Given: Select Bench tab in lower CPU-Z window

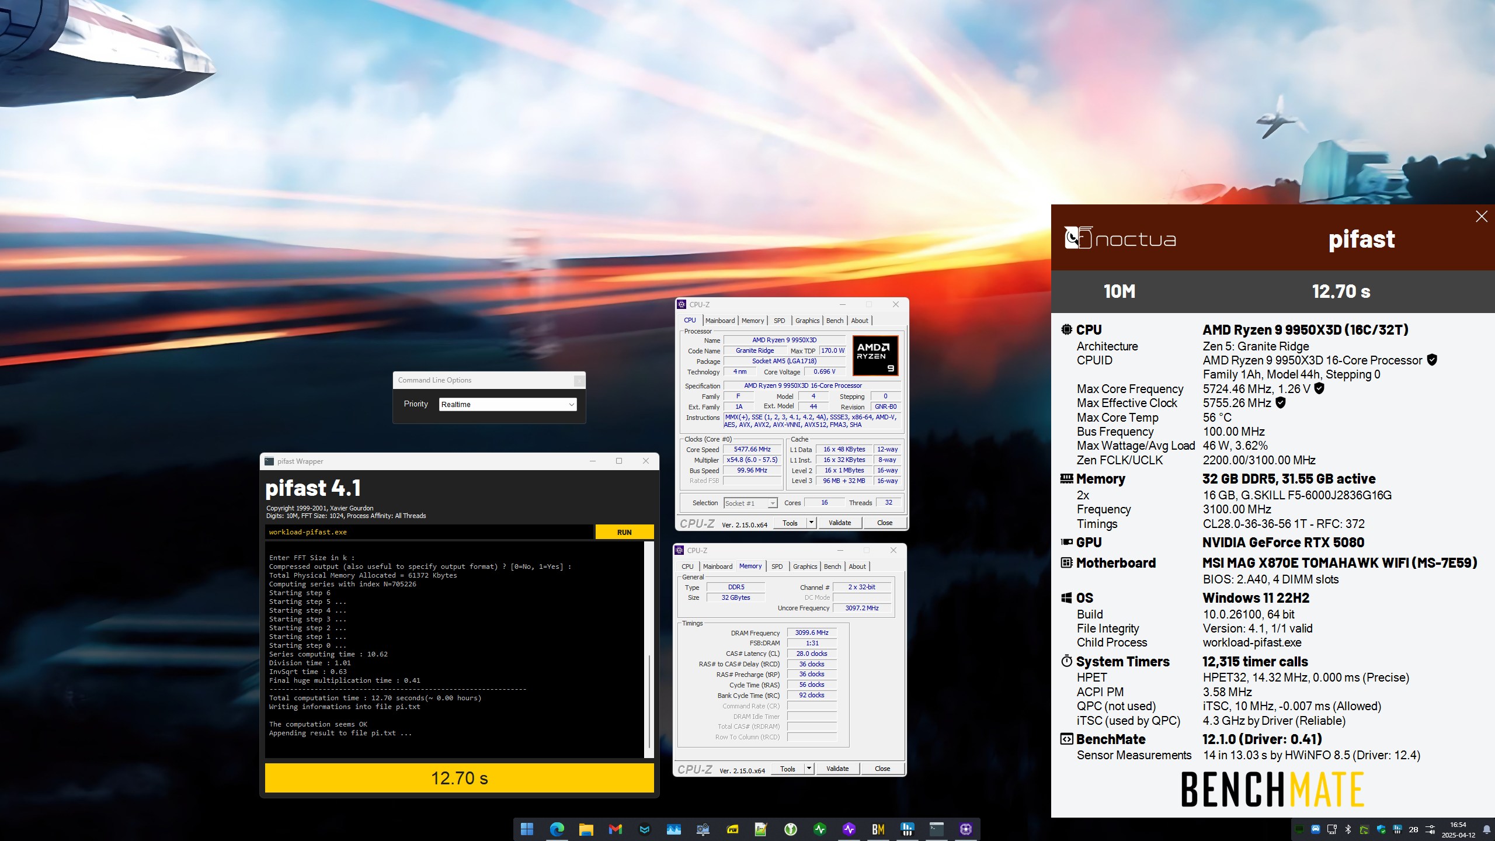Looking at the screenshot, I should pos(832,567).
